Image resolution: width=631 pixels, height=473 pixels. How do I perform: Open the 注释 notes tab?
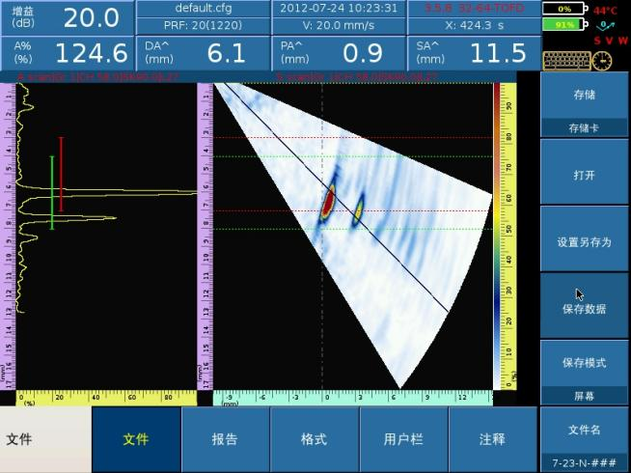coord(492,439)
